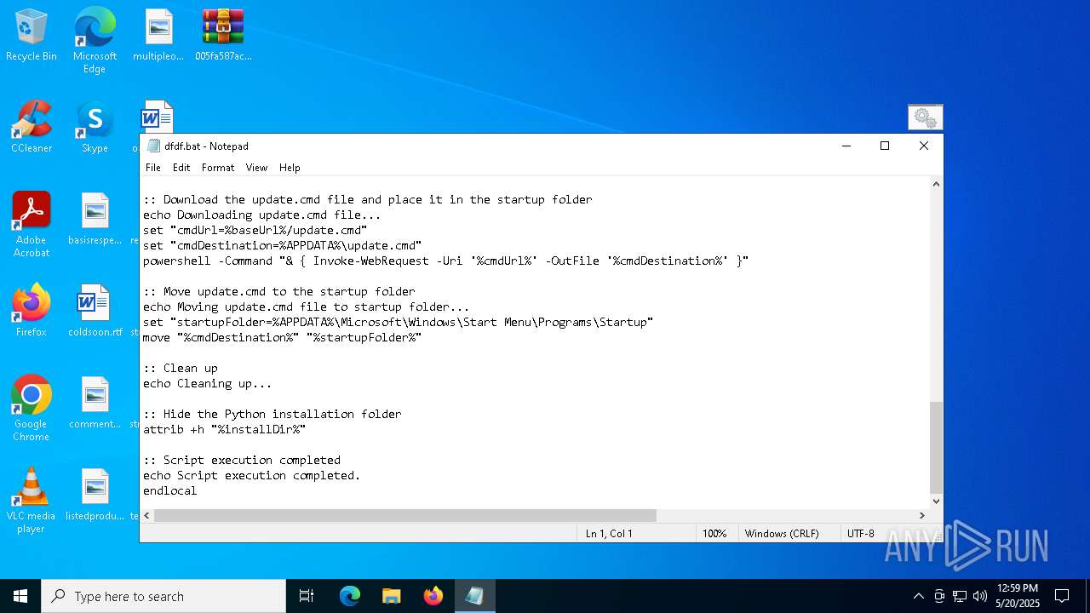Open the Format menu in Notepad
The image size is (1090, 613).
click(x=218, y=168)
